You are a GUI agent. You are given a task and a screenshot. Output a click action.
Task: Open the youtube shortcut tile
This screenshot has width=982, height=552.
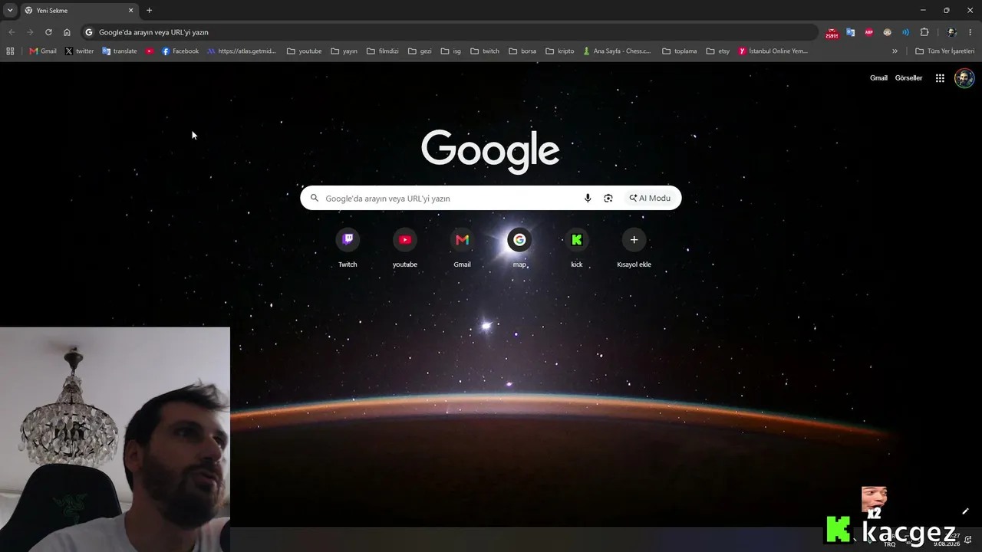pos(405,248)
